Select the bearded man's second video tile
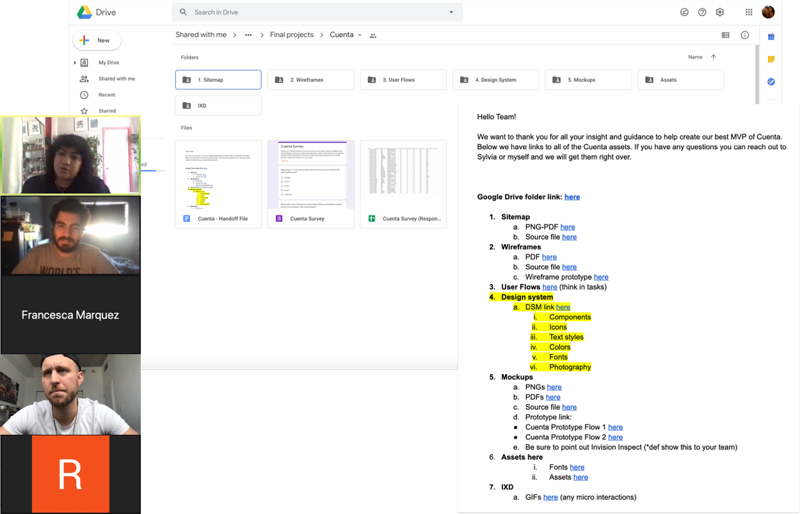This screenshot has height=514, width=800. tap(70, 235)
